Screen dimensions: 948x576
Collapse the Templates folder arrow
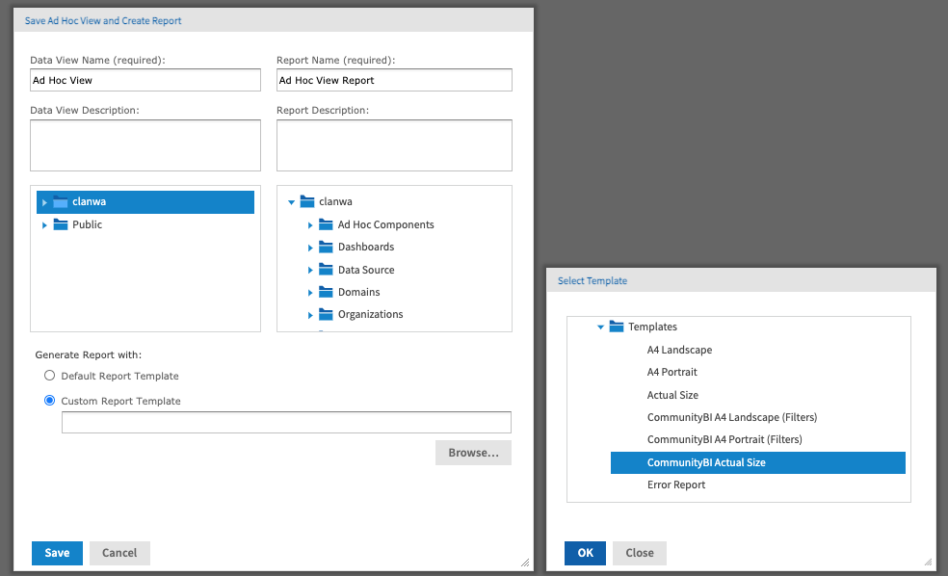[x=600, y=327]
